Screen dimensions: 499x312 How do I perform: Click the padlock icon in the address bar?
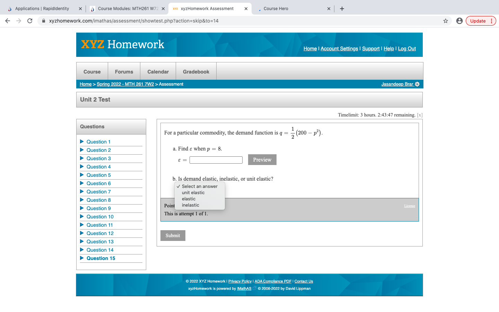coord(43,21)
